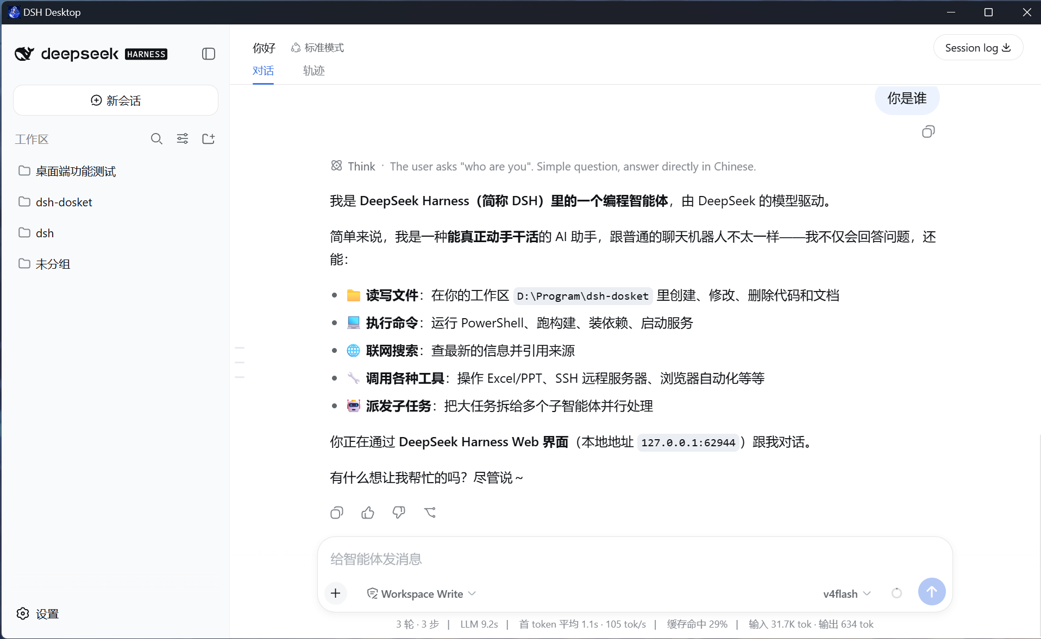This screenshot has height=639, width=1041.
Task: Click the 127.0.0.1:62944 address text
Action: pos(688,442)
